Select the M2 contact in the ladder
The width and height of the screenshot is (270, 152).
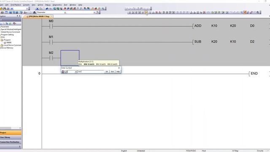pyautogui.click(x=51, y=58)
